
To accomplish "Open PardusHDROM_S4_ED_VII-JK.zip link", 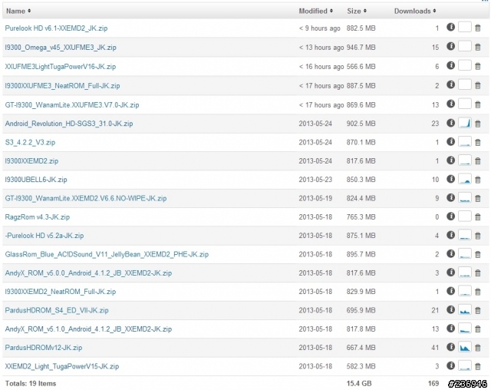I will point(57,310).
